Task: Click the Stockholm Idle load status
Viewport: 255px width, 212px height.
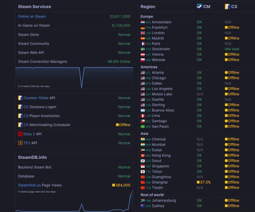Action: pos(232,49)
